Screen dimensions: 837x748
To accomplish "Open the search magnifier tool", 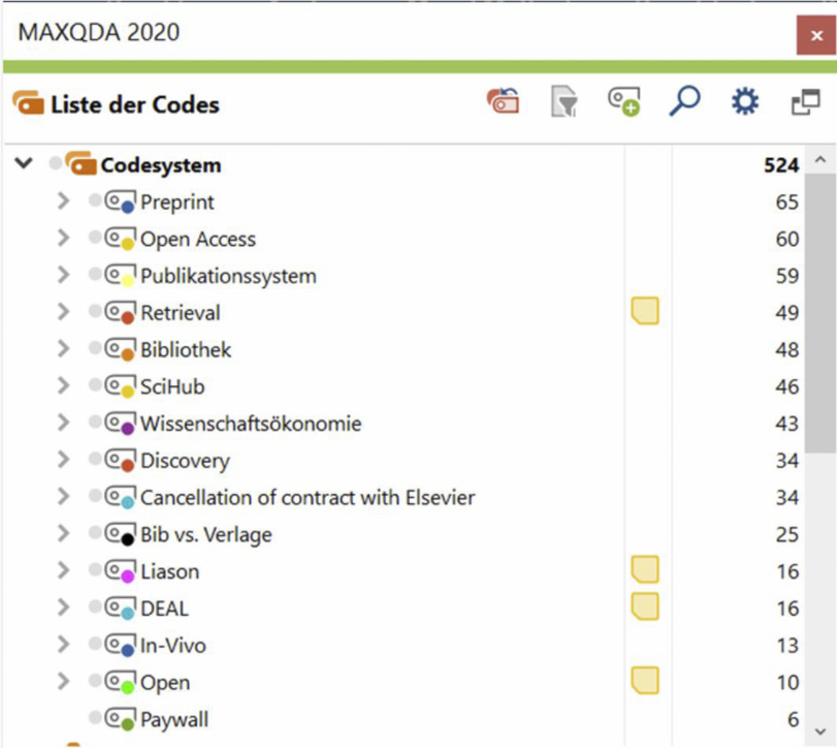I will [x=684, y=103].
